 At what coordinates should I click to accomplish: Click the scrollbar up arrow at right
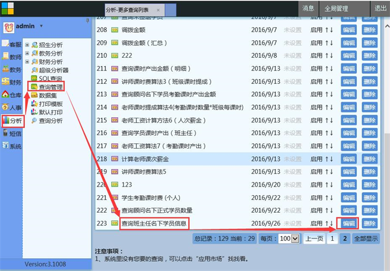click(x=387, y=26)
